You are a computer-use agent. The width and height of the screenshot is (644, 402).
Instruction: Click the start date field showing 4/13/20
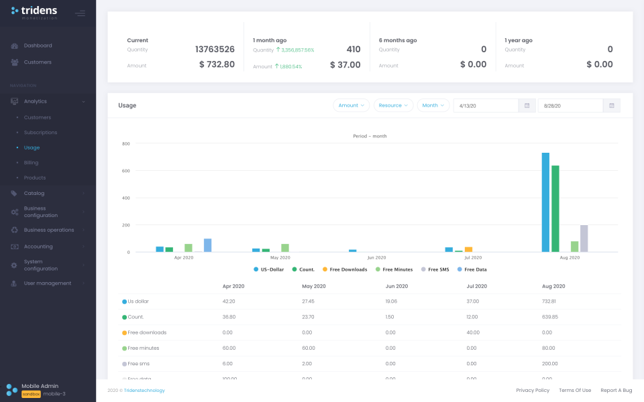[486, 105]
